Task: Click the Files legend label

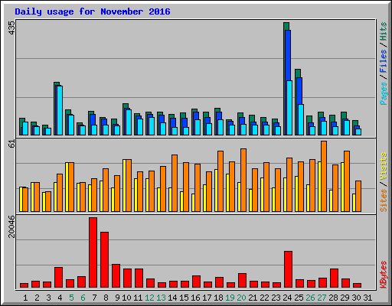Action: (x=384, y=61)
